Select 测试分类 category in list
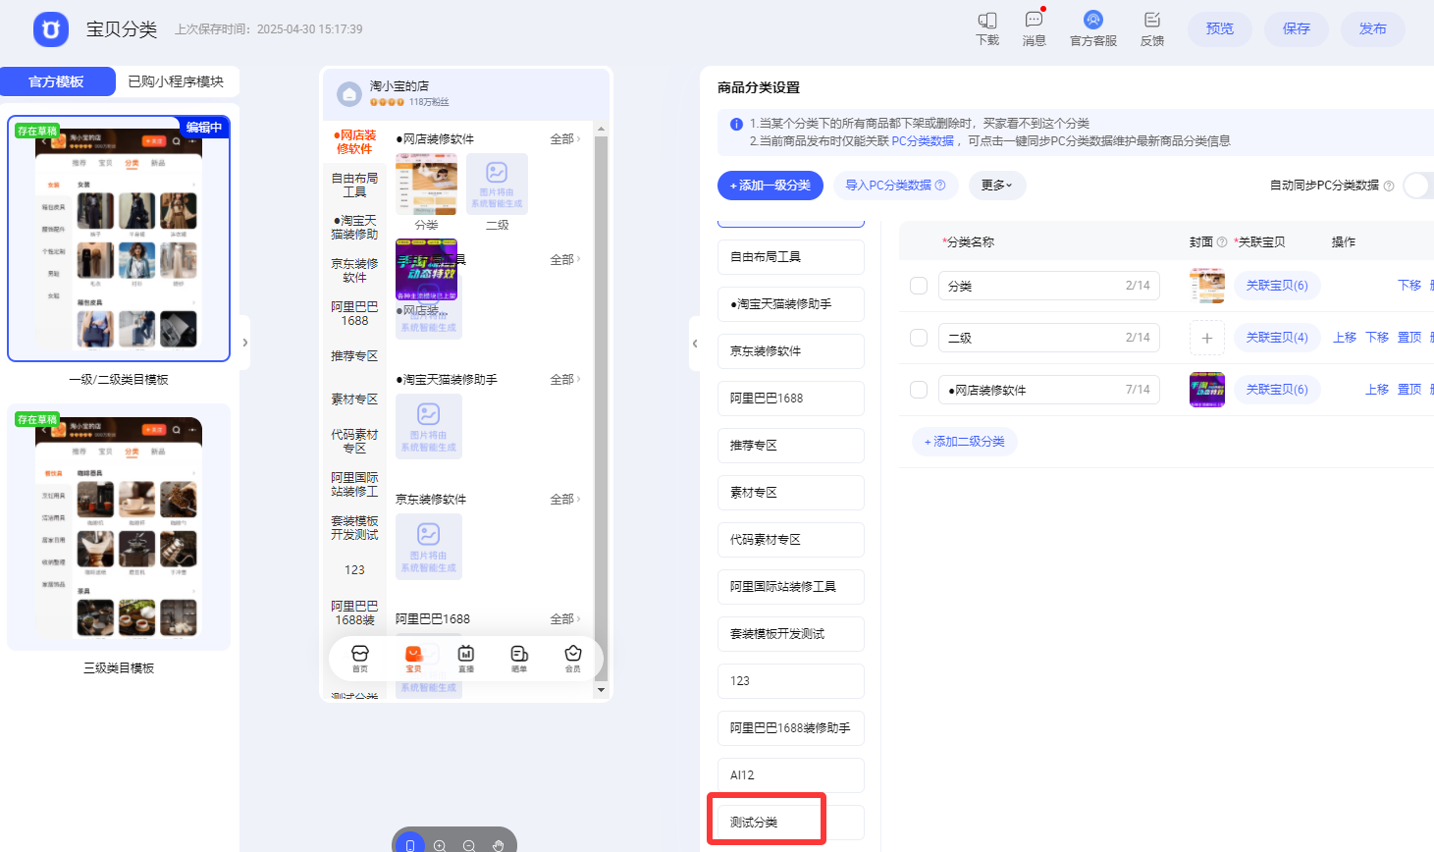Viewport: 1434px width, 852px height. point(791,823)
